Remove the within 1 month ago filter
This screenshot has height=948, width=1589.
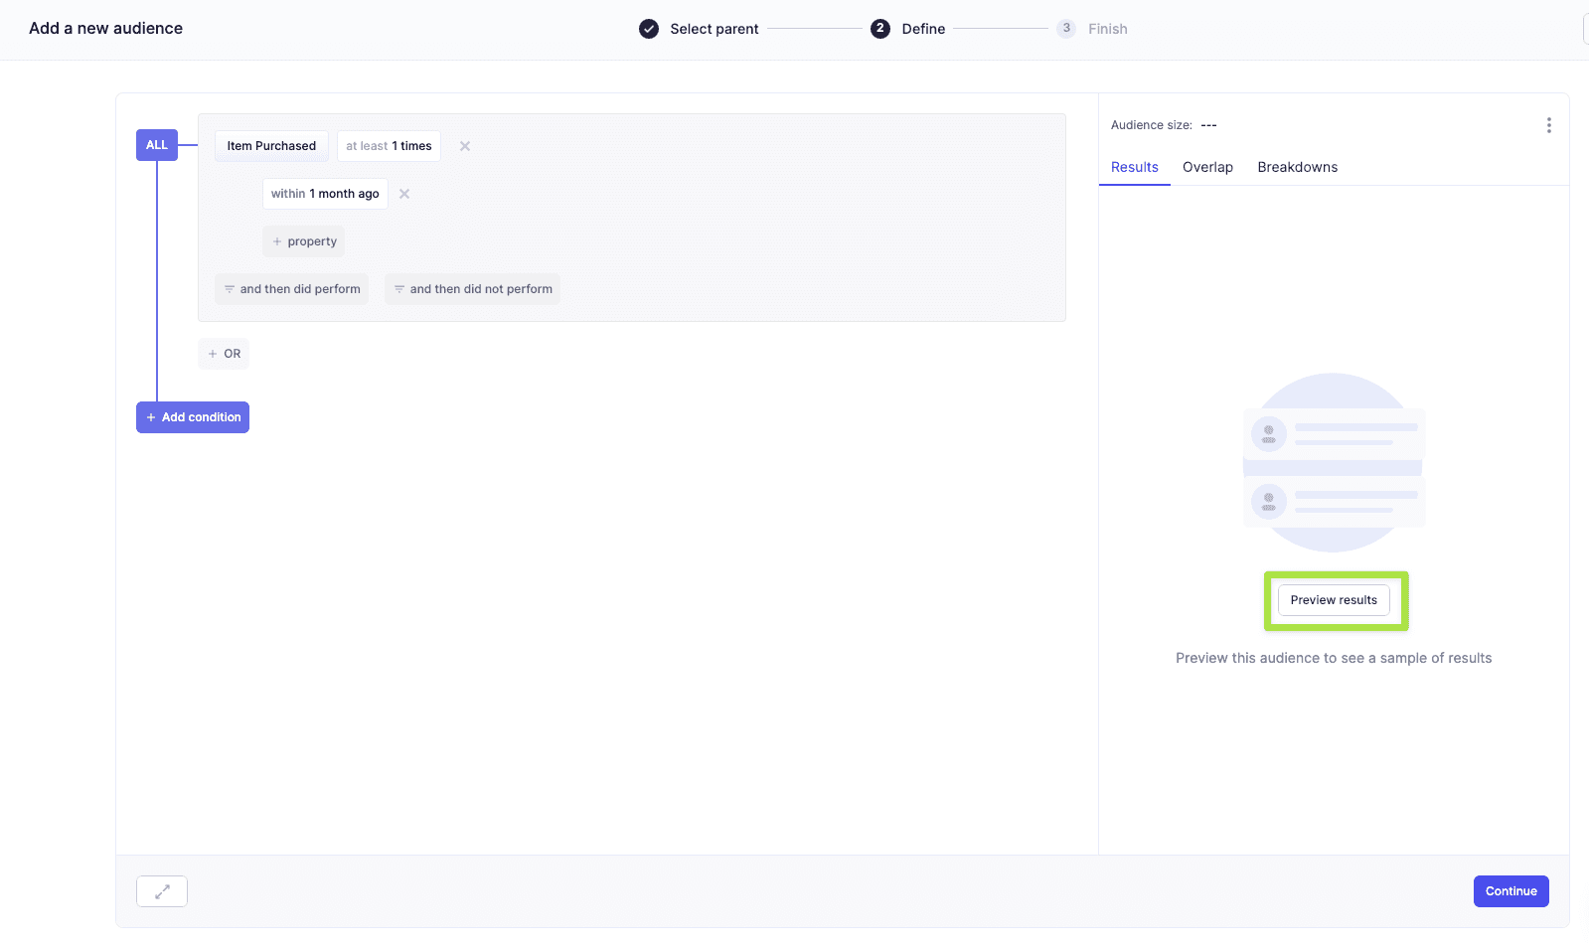click(x=404, y=194)
